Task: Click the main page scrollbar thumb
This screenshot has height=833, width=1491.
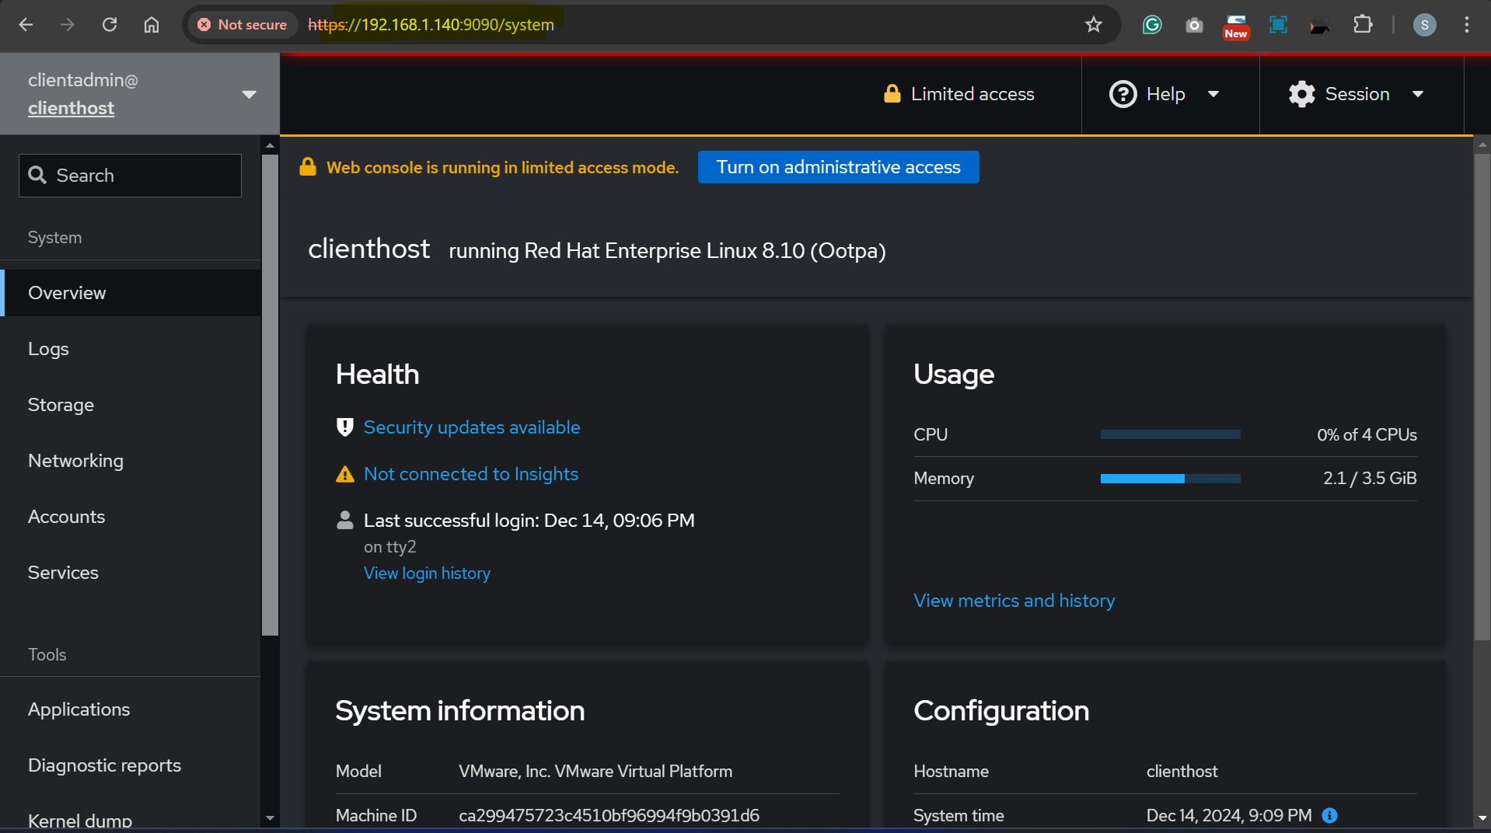Action: click(1482, 396)
